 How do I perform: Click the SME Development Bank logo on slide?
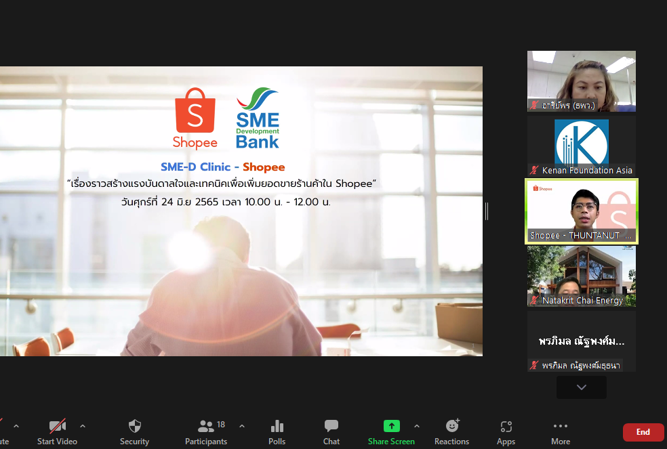258,118
